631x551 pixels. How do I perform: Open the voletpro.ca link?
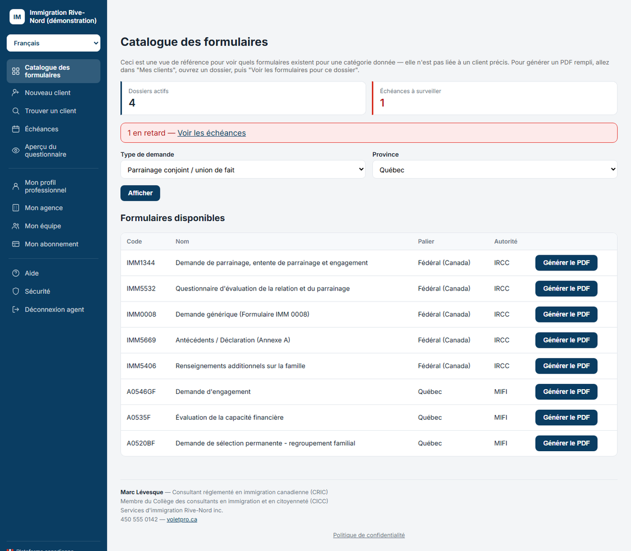[x=182, y=519]
